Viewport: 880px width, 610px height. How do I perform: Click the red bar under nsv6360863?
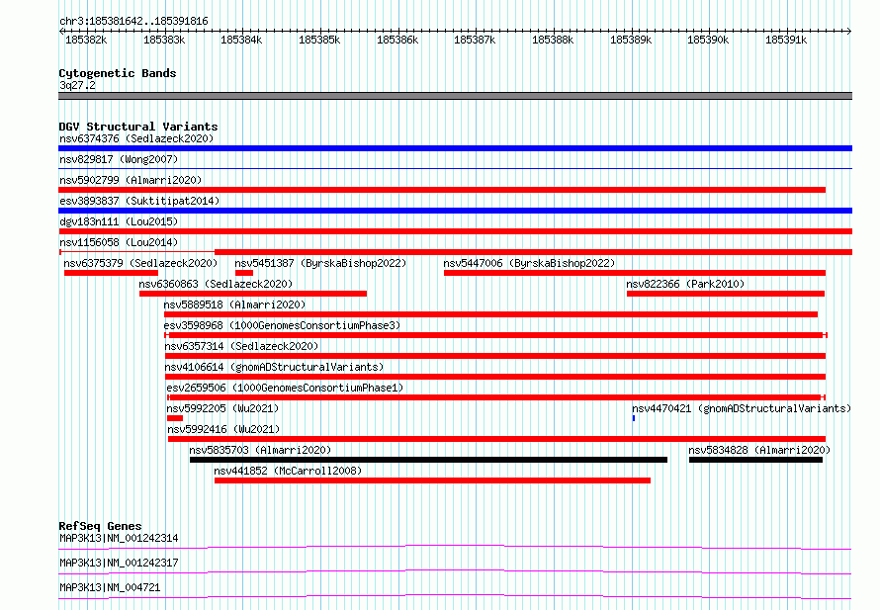[253, 294]
